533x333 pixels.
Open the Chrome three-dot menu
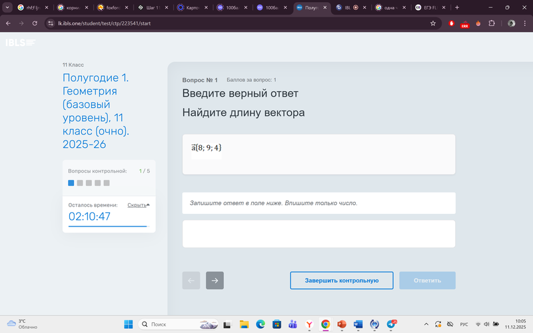click(524, 23)
